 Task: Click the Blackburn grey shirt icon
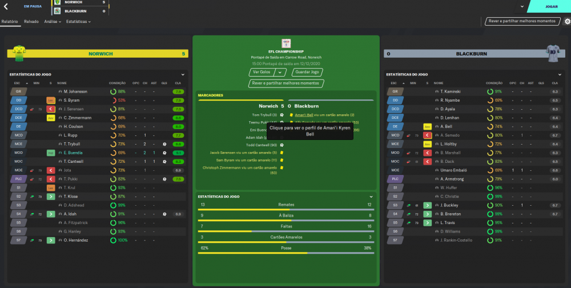tap(553, 54)
